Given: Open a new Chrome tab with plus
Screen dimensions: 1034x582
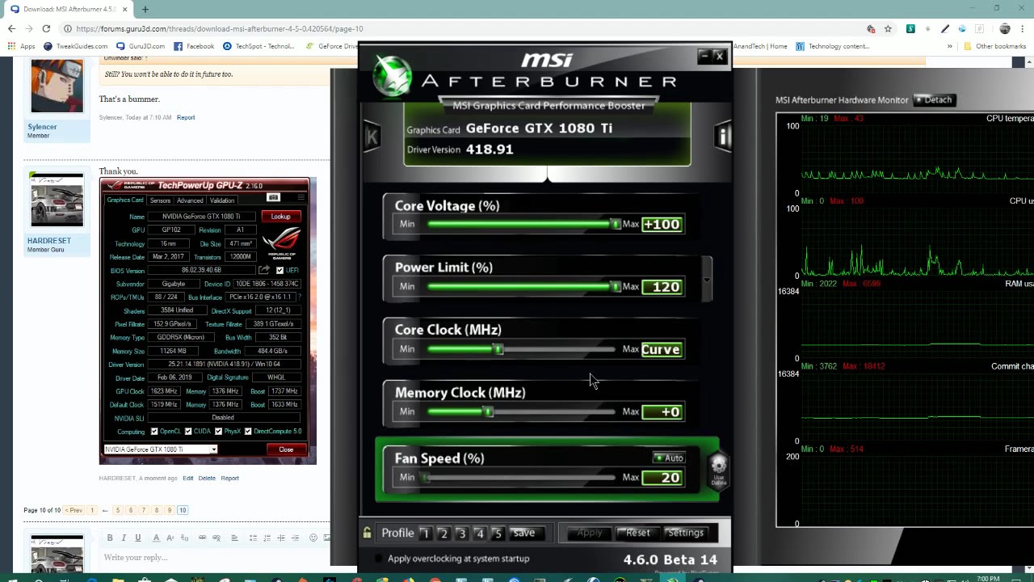Looking at the screenshot, I should click(x=145, y=9).
